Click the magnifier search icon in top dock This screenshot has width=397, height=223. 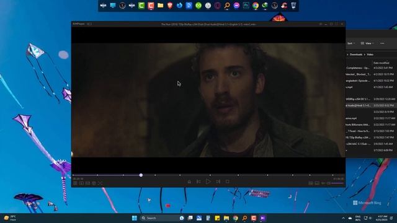pyautogui.click(x=227, y=6)
